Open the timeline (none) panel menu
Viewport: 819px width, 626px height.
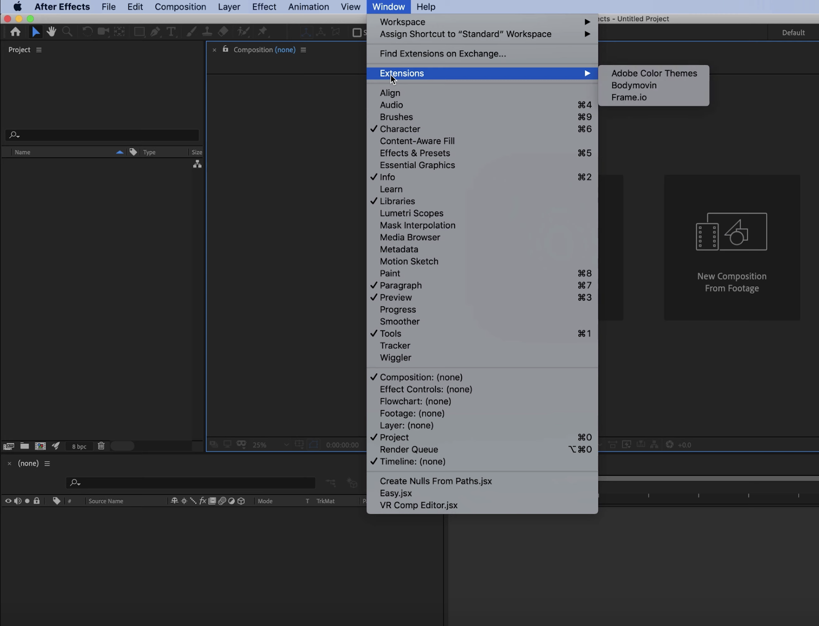pyautogui.click(x=47, y=464)
